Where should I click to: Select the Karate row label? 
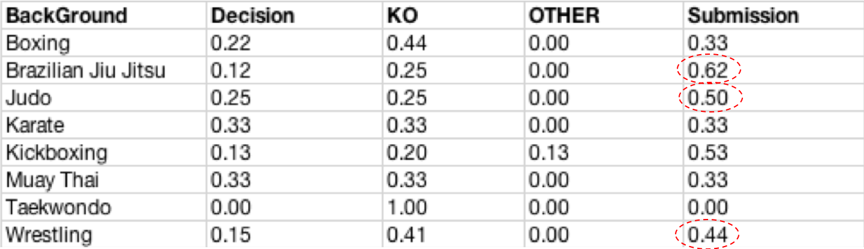(x=35, y=125)
